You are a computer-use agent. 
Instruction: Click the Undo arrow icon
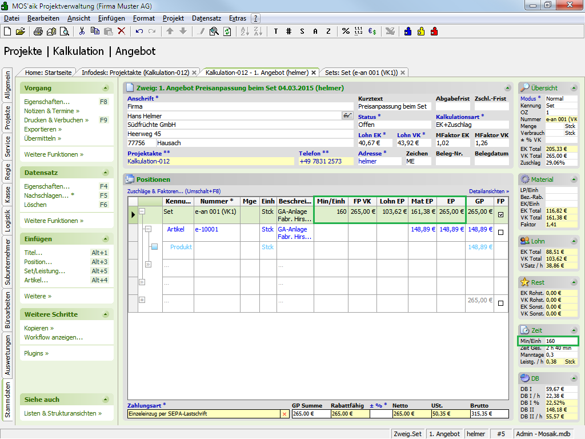[139, 31]
